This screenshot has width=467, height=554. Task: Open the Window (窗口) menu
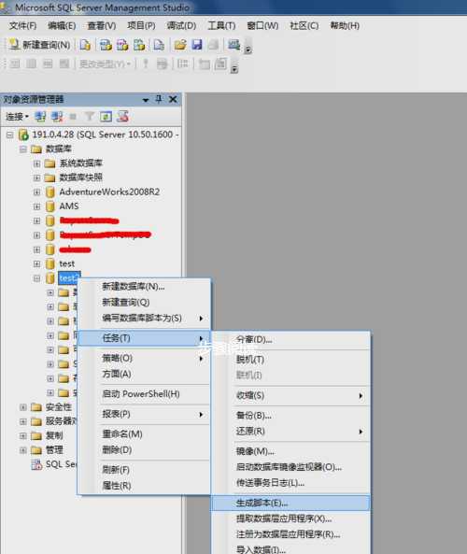point(262,25)
